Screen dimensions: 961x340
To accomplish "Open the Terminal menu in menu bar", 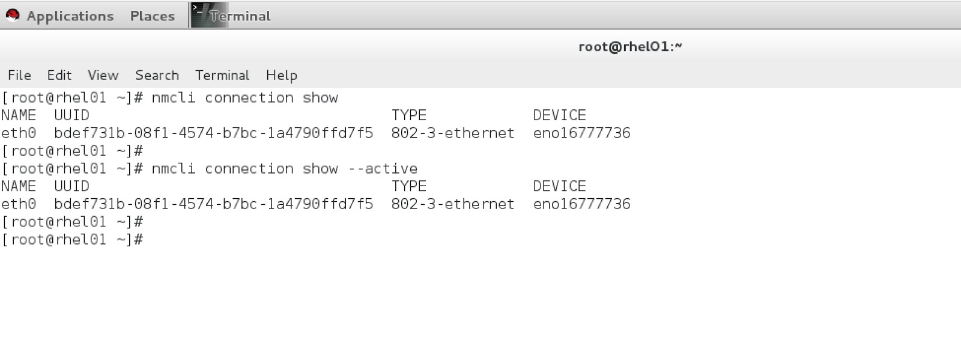I will [222, 75].
